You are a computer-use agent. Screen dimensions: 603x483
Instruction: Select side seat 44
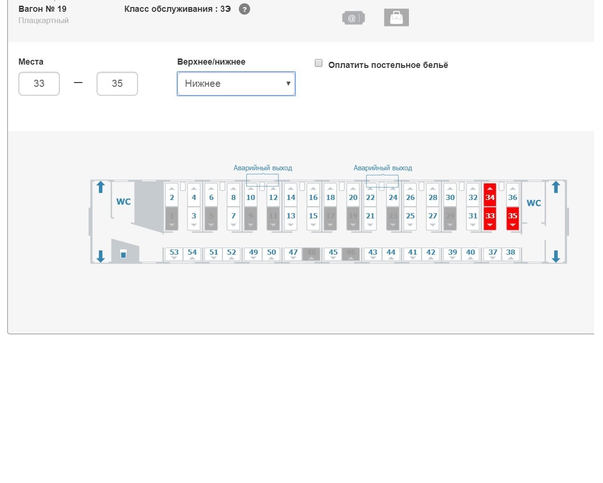click(x=391, y=254)
